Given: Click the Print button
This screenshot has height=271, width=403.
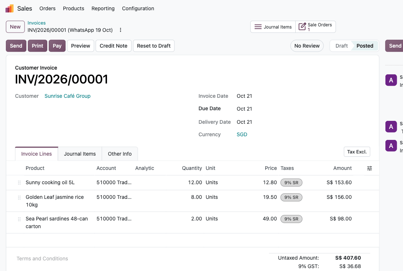Looking at the screenshot, I should tap(37, 46).
